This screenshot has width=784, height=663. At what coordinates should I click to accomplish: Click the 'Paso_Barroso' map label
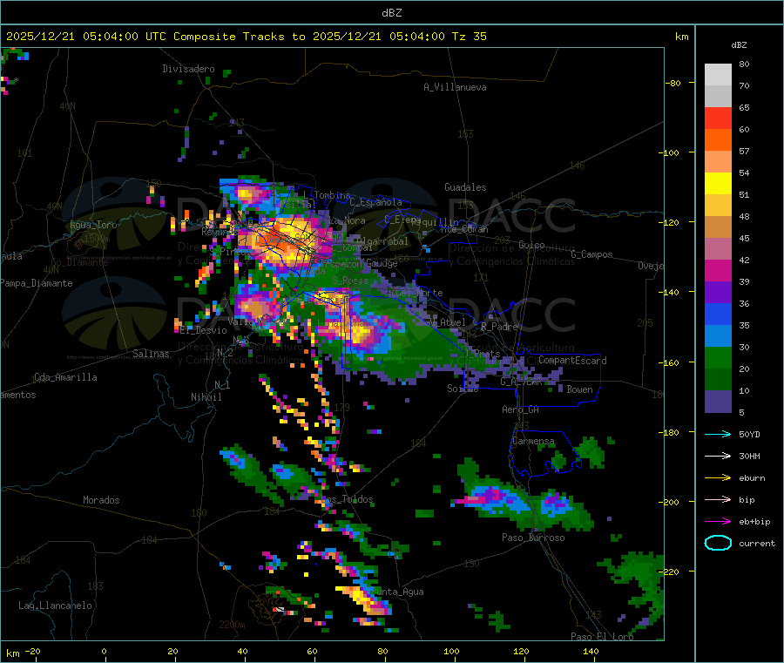click(533, 538)
